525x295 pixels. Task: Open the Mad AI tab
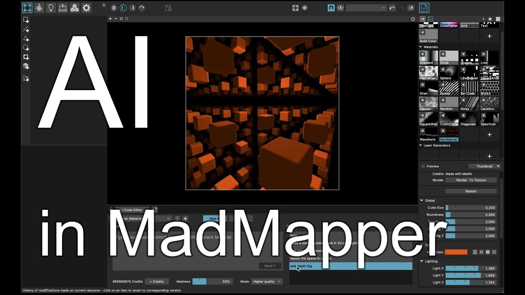(x=215, y=218)
